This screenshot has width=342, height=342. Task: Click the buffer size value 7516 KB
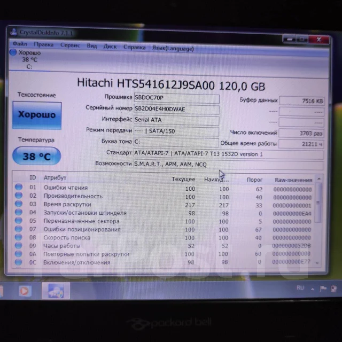301,101
